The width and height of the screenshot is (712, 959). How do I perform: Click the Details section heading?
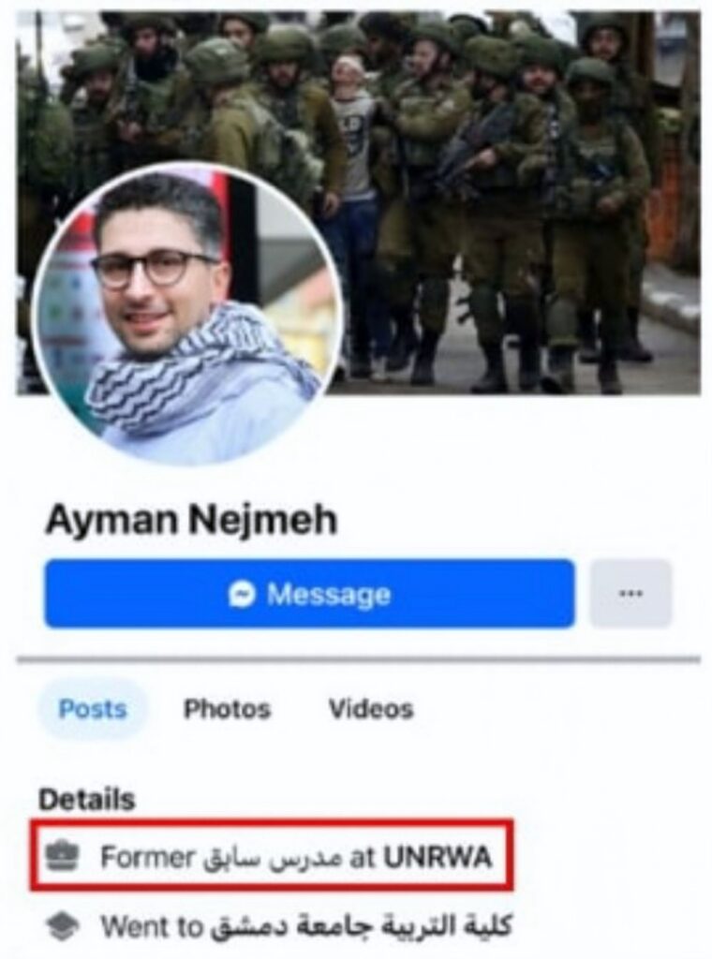click(x=86, y=800)
